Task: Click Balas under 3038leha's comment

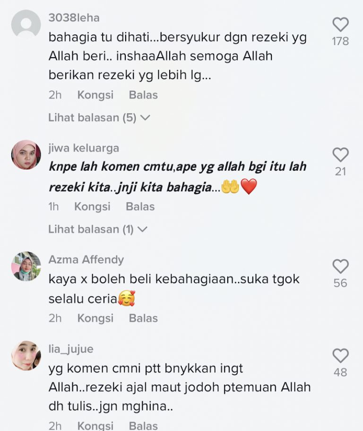Action: click(143, 95)
